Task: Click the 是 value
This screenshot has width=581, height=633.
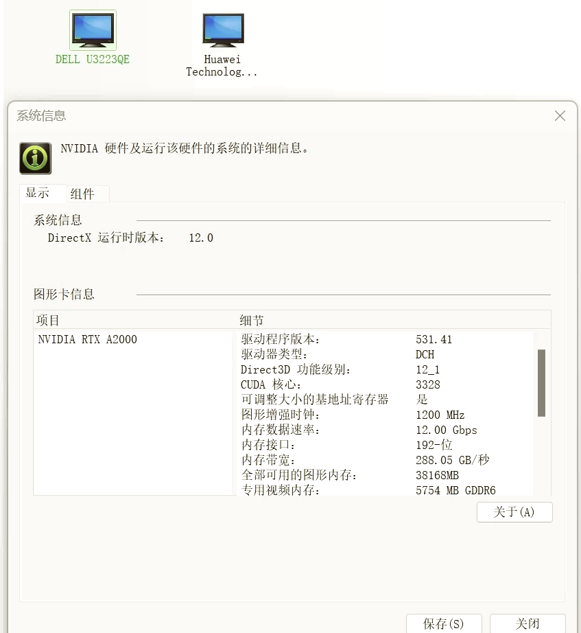Action: (422, 400)
